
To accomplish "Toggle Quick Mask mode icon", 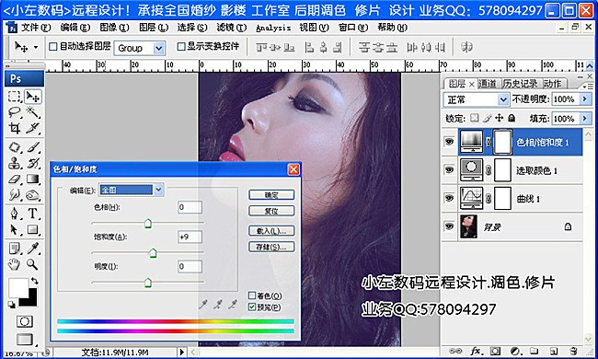I will point(25,321).
